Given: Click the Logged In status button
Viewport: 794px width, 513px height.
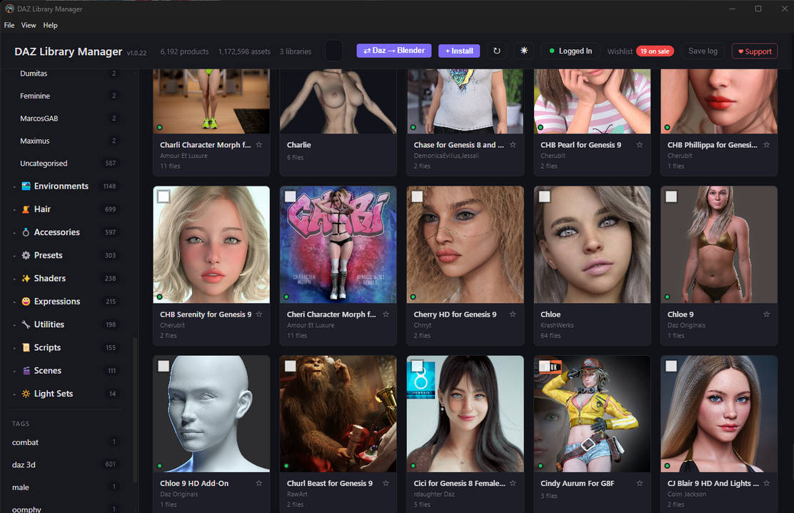Looking at the screenshot, I should coord(571,51).
